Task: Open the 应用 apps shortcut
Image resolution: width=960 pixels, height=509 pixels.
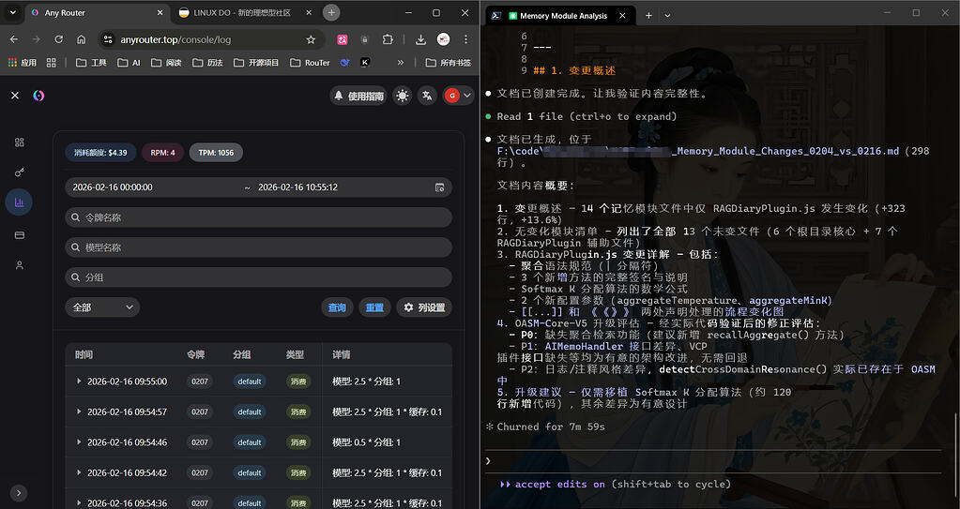Action: (23, 63)
